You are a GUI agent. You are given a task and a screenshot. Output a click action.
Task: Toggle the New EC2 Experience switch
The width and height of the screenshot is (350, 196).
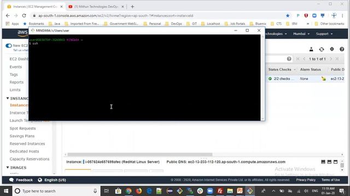click(x=9, y=46)
